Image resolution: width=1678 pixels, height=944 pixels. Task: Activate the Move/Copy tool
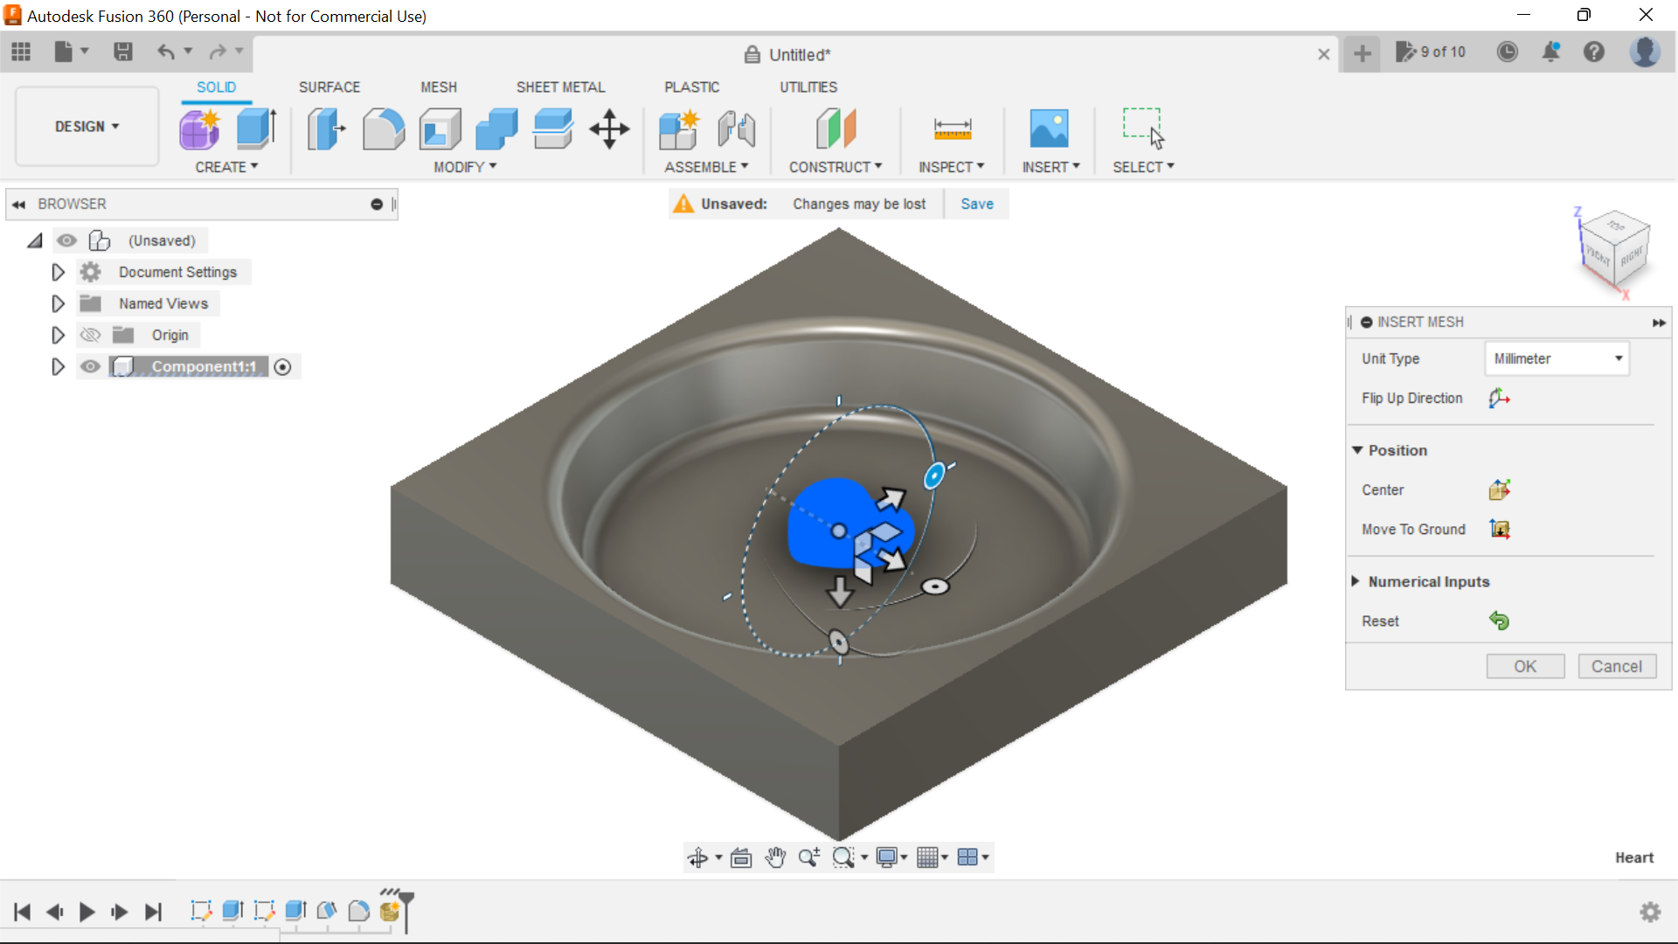point(608,128)
